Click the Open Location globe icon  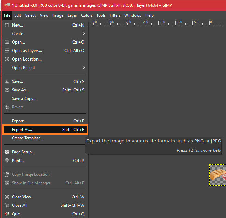pyautogui.click(x=7, y=59)
